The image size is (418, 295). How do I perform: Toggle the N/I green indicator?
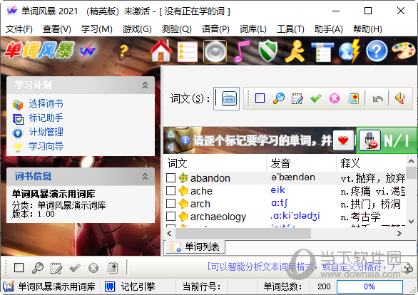(396, 140)
